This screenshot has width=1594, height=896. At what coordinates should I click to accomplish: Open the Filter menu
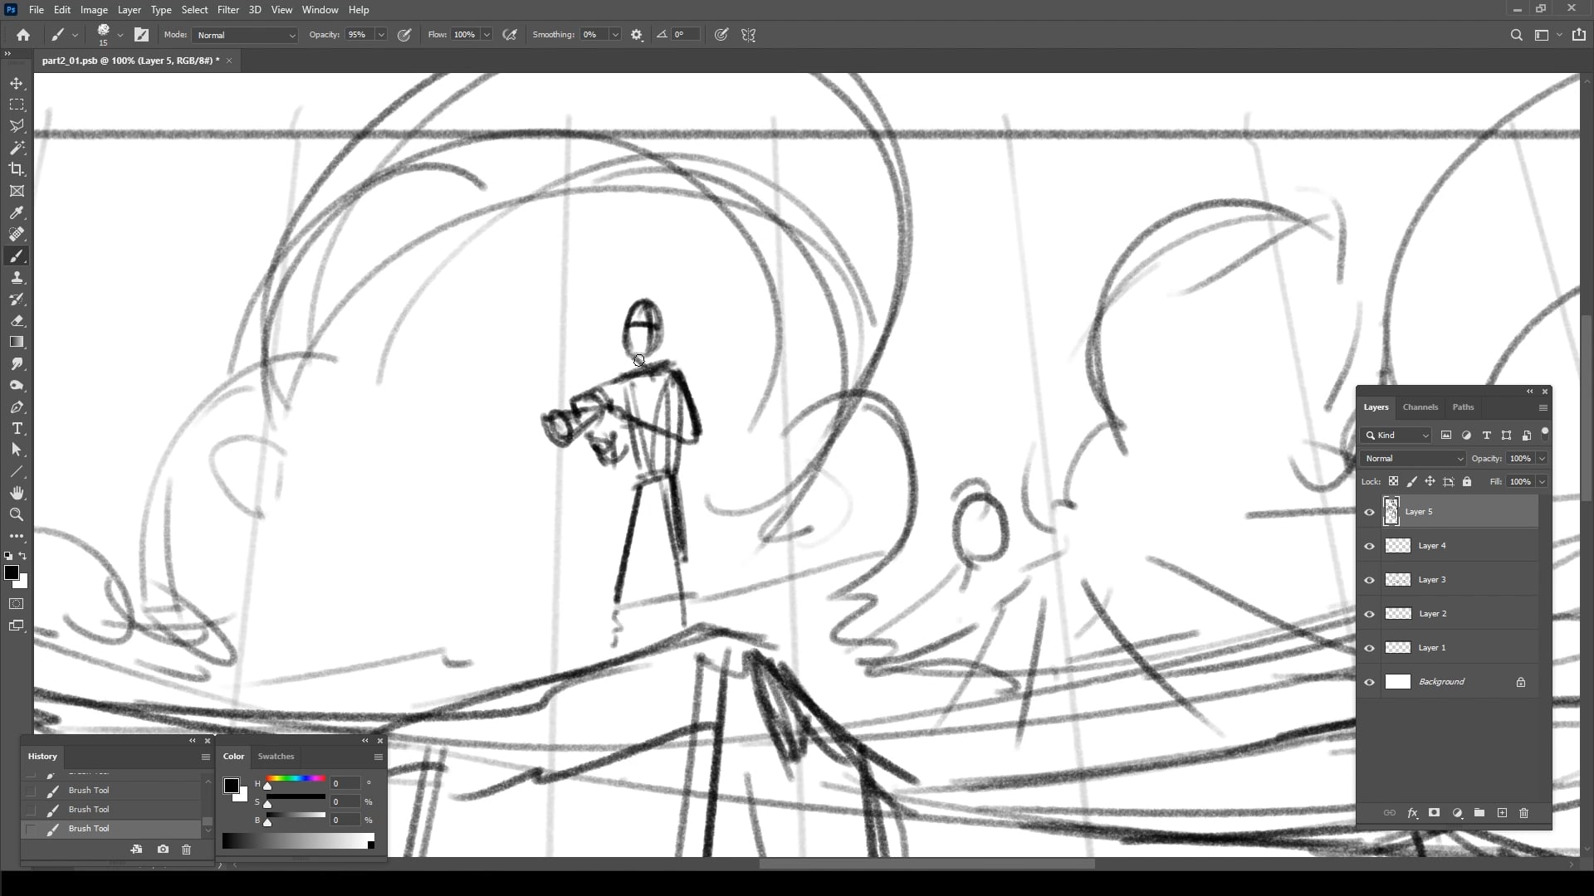(x=228, y=10)
